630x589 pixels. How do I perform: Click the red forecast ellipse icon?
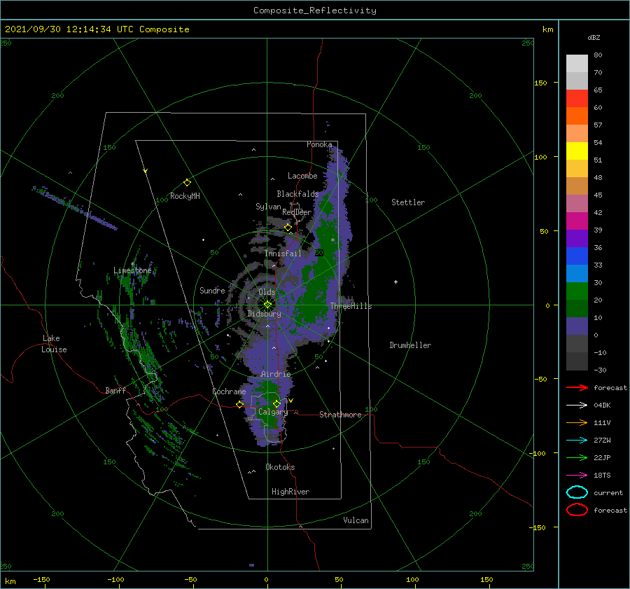pyautogui.click(x=577, y=510)
